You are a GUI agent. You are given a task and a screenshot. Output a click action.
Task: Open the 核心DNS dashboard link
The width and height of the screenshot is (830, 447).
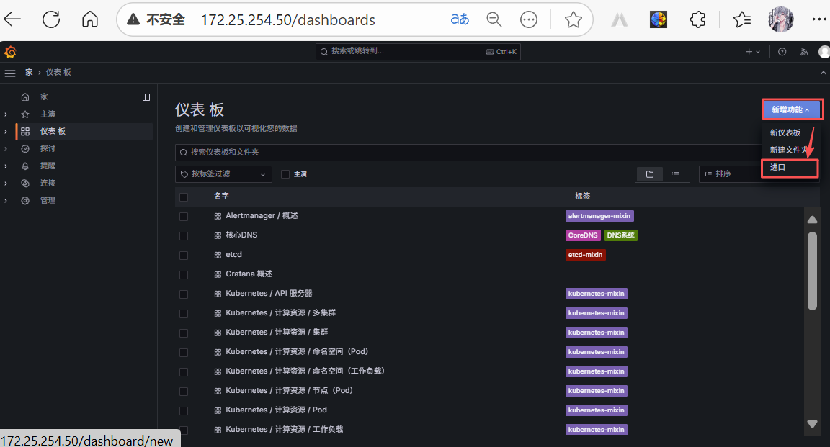click(x=241, y=235)
